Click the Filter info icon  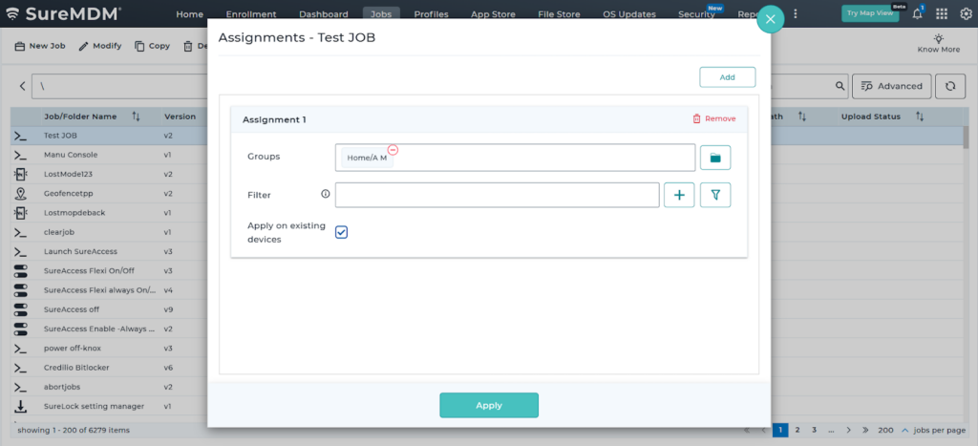[x=325, y=195]
